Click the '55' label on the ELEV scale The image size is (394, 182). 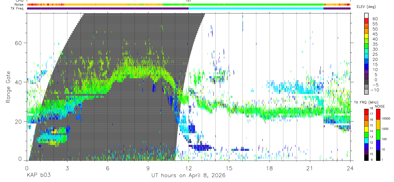(x=375, y=24)
